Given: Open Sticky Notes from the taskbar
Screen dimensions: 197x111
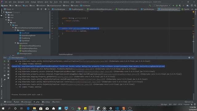Looking at the screenshot, I should (85, 108).
